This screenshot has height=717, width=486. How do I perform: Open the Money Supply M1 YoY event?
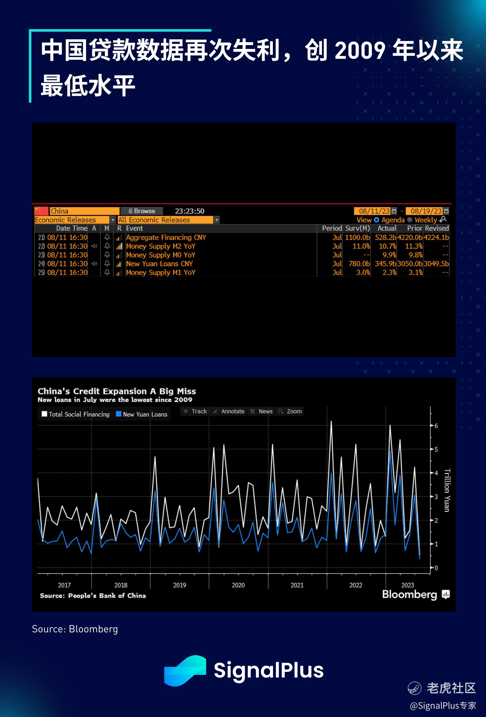pos(161,272)
